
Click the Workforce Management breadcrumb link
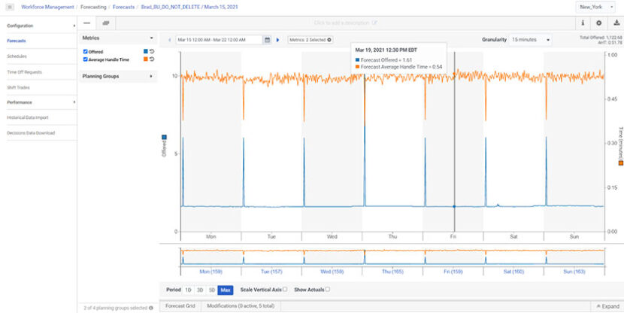(x=48, y=7)
